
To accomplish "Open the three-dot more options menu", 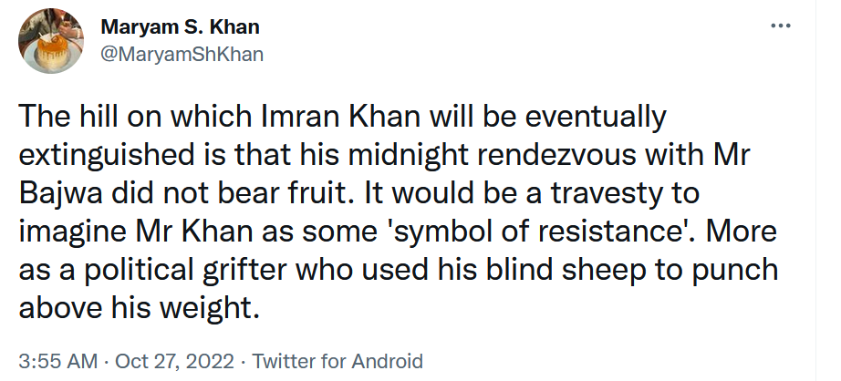I will [781, 26].
